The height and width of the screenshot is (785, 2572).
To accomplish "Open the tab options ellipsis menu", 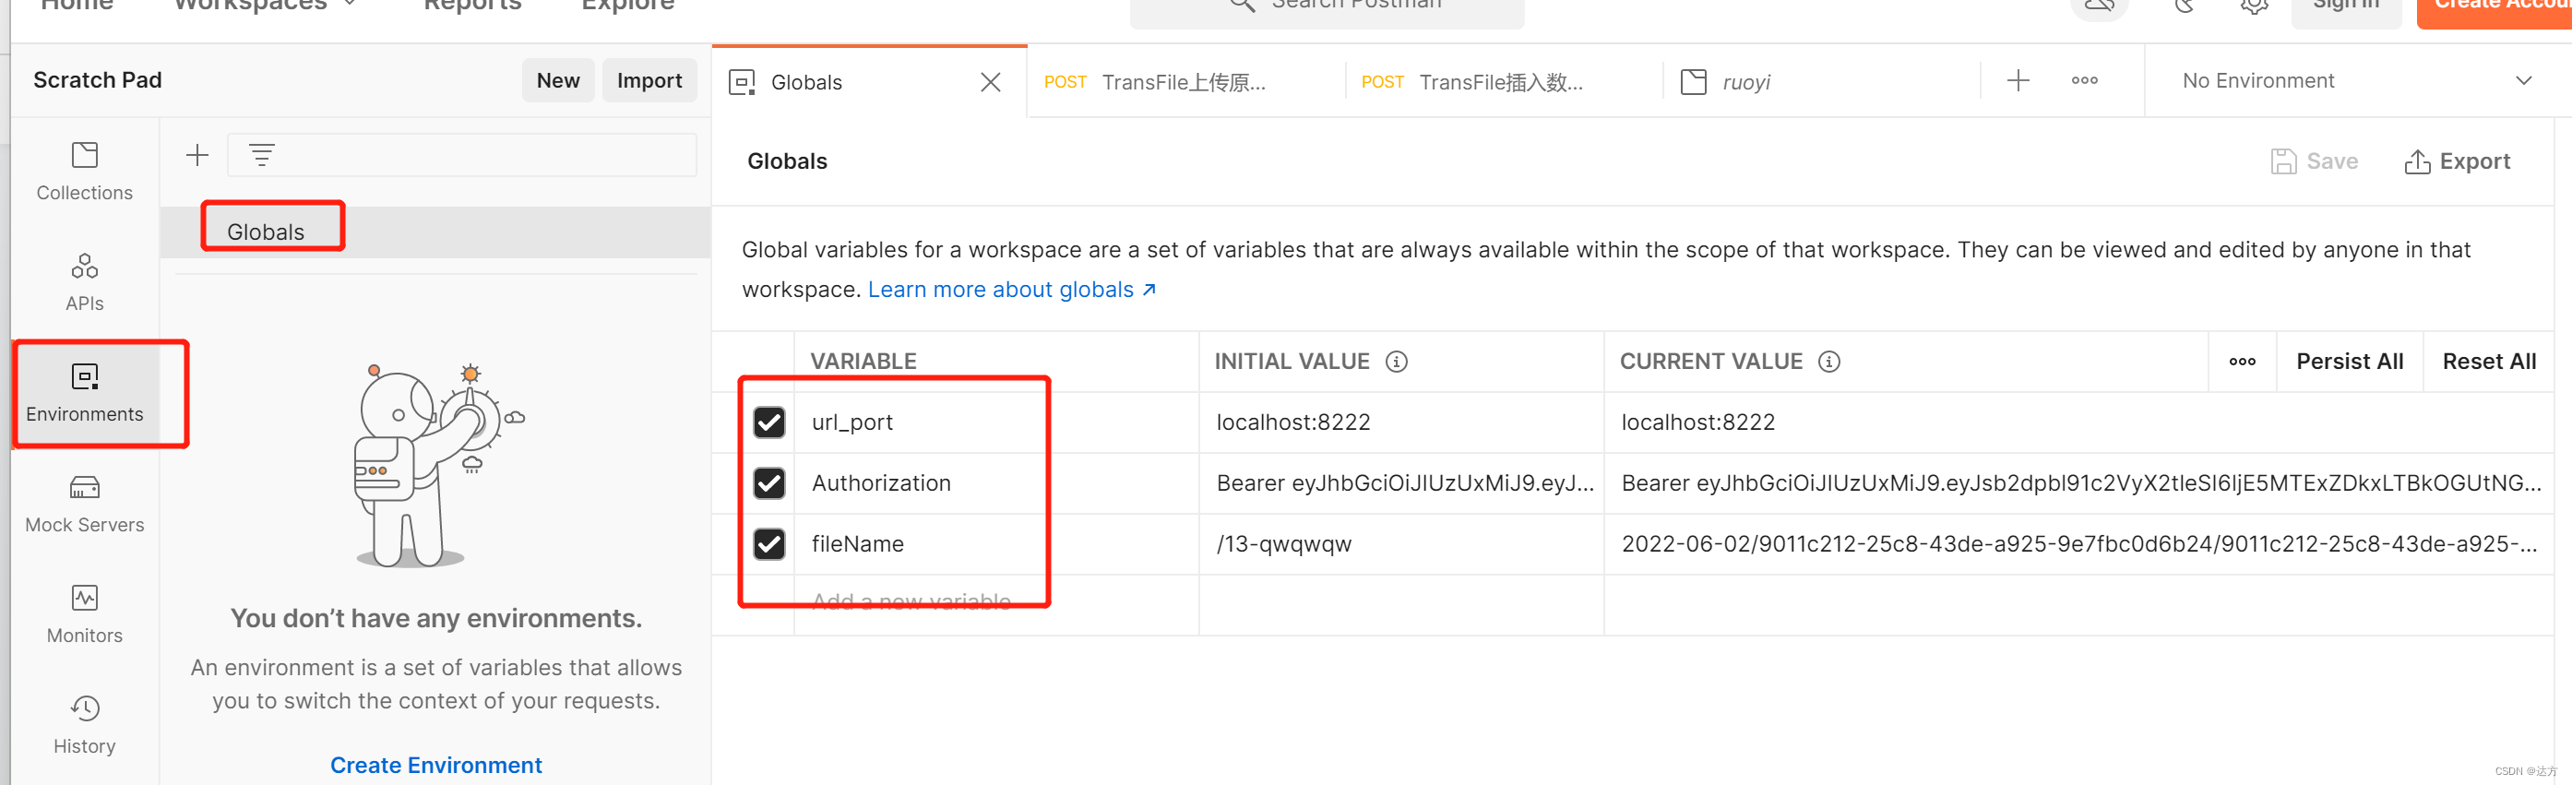I will [2084, 81].
